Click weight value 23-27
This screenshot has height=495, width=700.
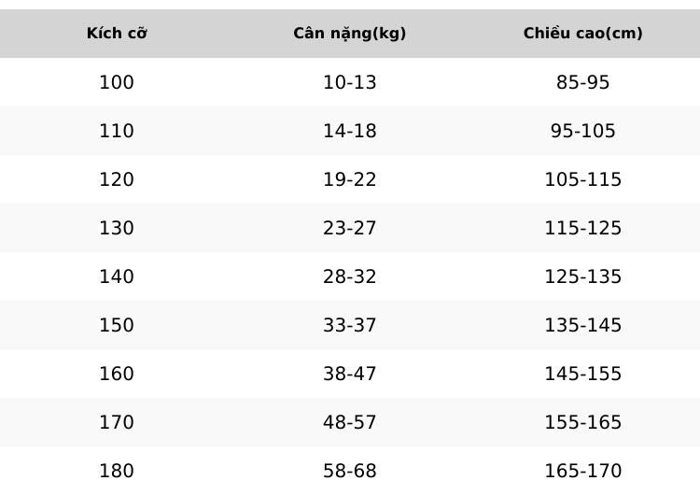click(350, 229)
